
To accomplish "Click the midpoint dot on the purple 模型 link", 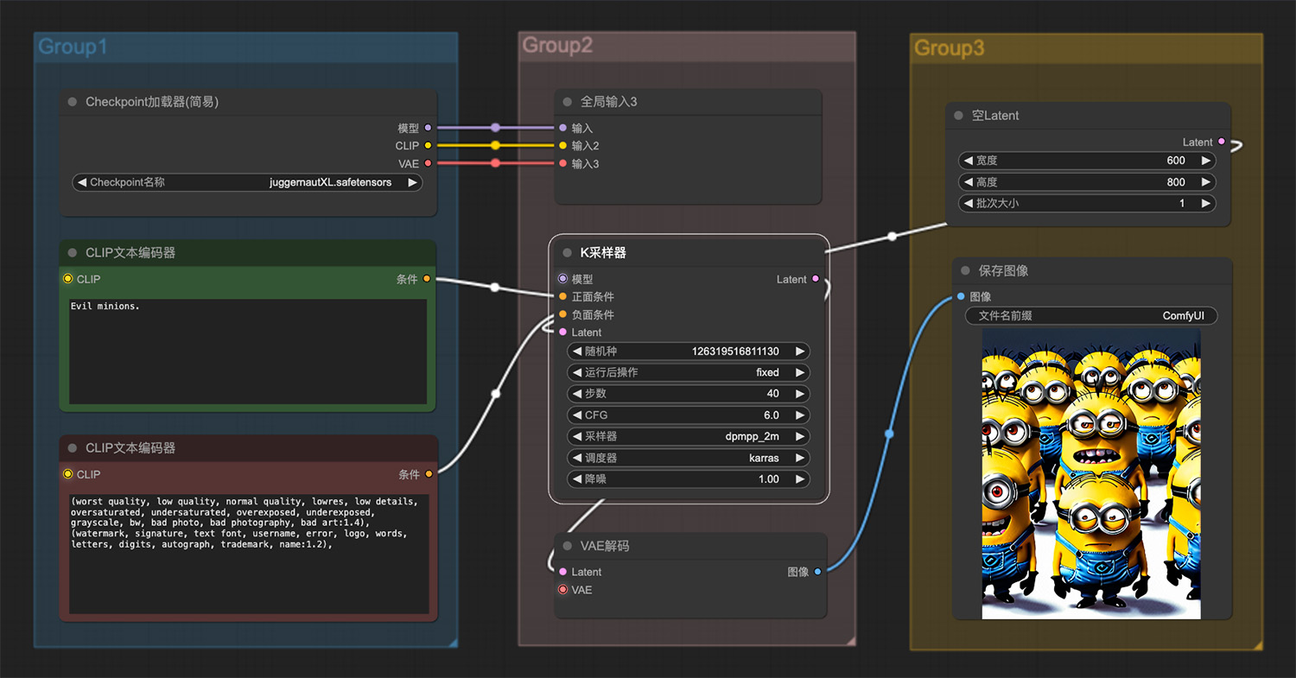I will coord(495,128).
